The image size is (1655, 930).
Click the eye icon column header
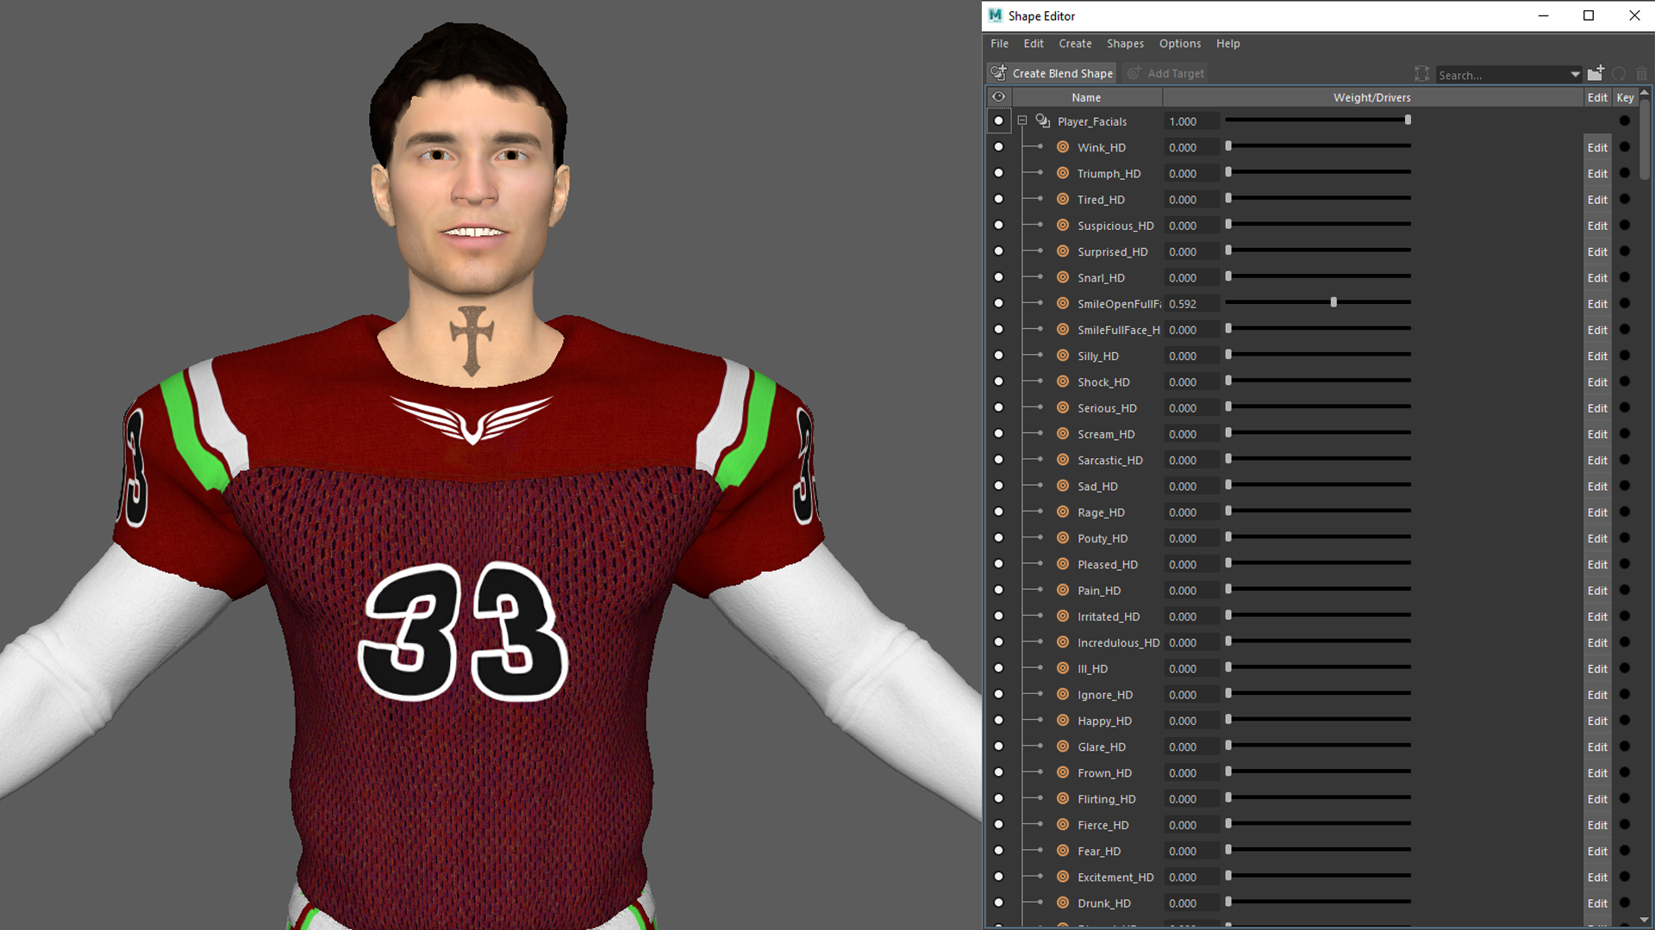[x=998, y=97]
